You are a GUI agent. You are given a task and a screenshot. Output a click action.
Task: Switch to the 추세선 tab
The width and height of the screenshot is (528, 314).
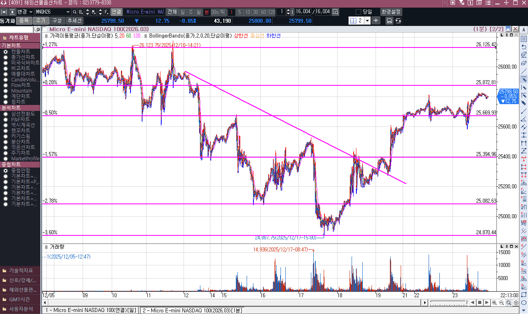pos(75,21)
